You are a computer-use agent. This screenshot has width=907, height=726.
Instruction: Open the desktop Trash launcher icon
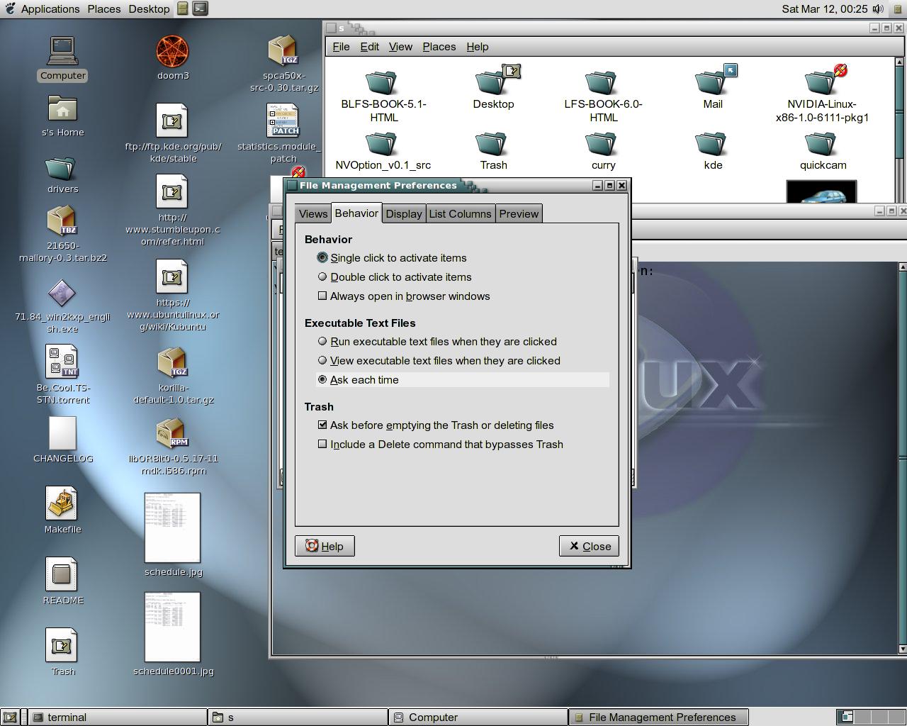click(x=62, y=645)
